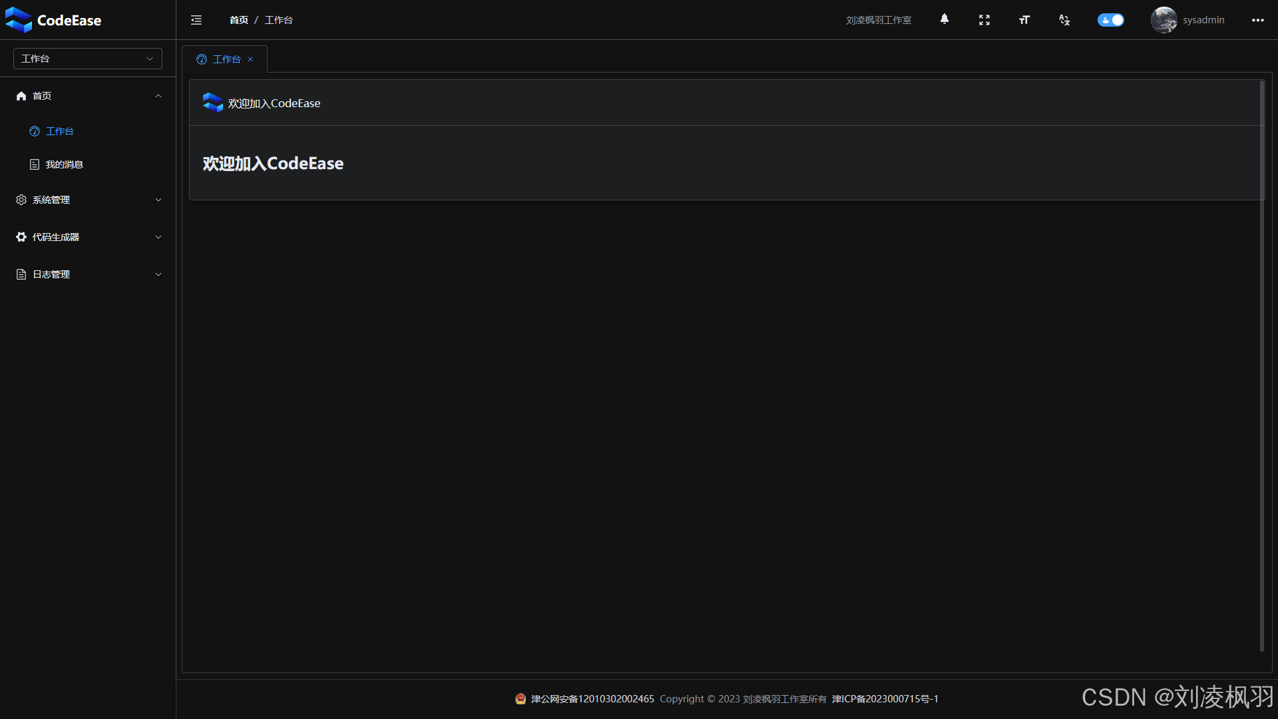
Task: Click the CodeEase logo in the top left
Action: (x=53, y=20)
